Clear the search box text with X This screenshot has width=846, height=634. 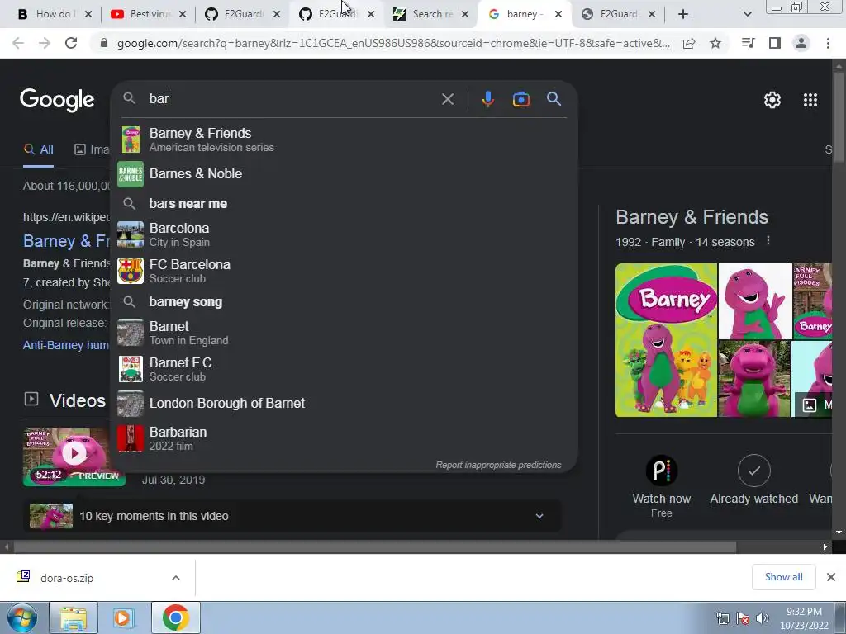pyautogui.click(x=447, y=99)
